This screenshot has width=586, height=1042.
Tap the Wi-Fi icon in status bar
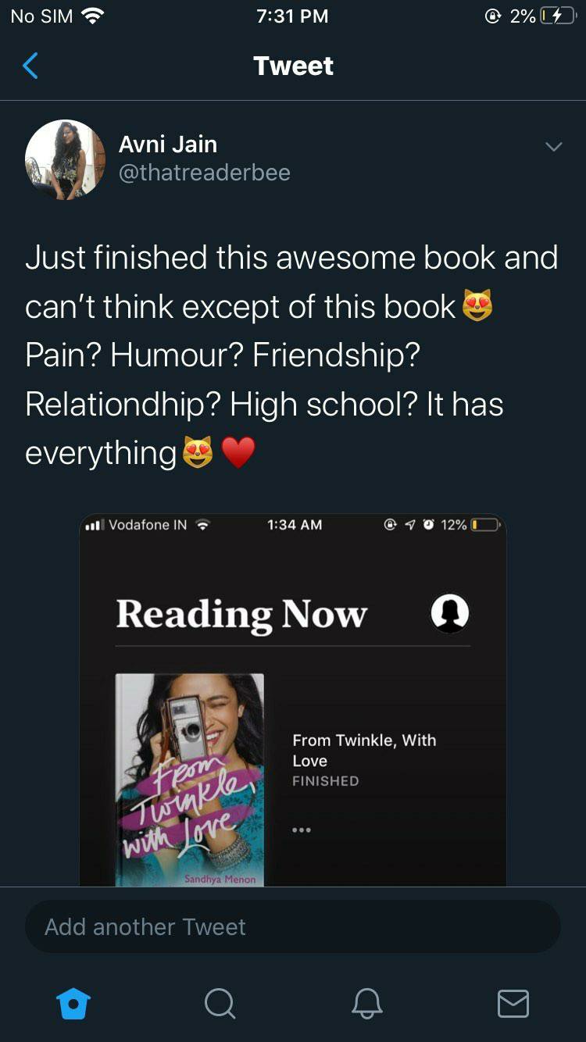[92, 16]
